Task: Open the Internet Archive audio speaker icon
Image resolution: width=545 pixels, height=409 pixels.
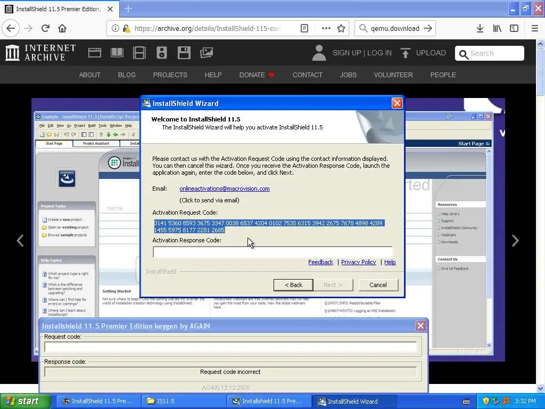Action: [162, 53]
